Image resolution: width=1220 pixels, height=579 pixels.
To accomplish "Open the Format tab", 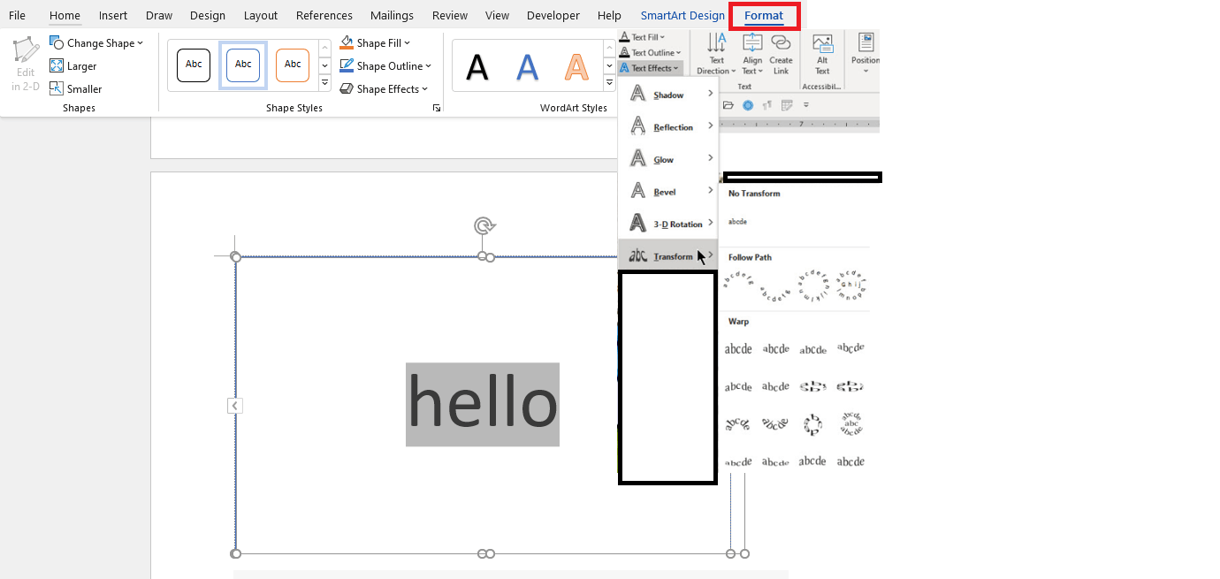I will 764,16.
